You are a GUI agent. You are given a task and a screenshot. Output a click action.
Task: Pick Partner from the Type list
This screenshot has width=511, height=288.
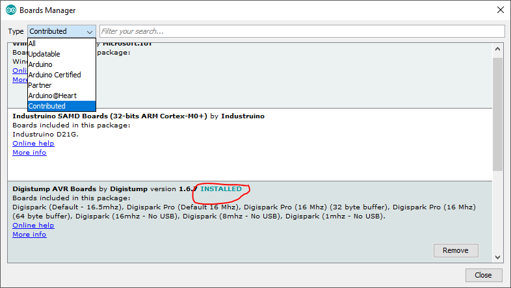pyautogui.click(x=62, y=85)
